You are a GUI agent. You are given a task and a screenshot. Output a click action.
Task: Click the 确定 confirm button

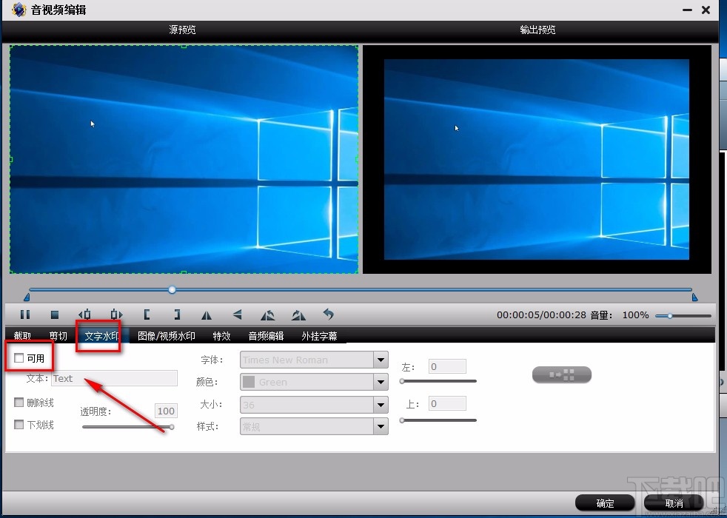(605, 503)
